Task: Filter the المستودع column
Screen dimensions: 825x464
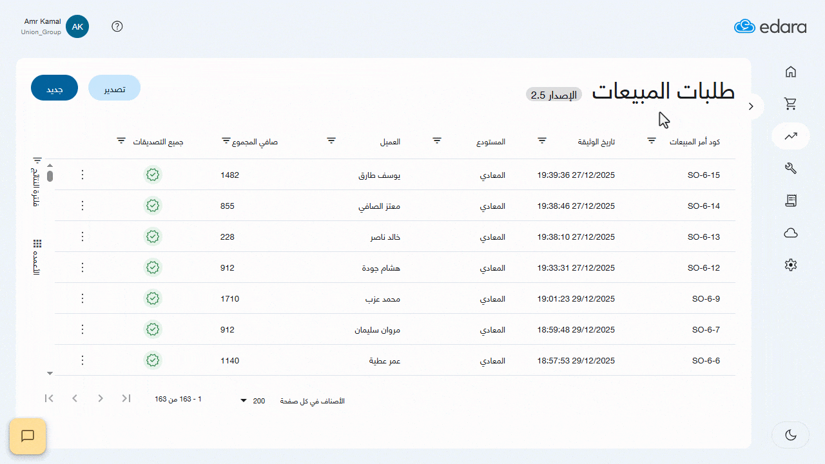Action: coord(436,140)
